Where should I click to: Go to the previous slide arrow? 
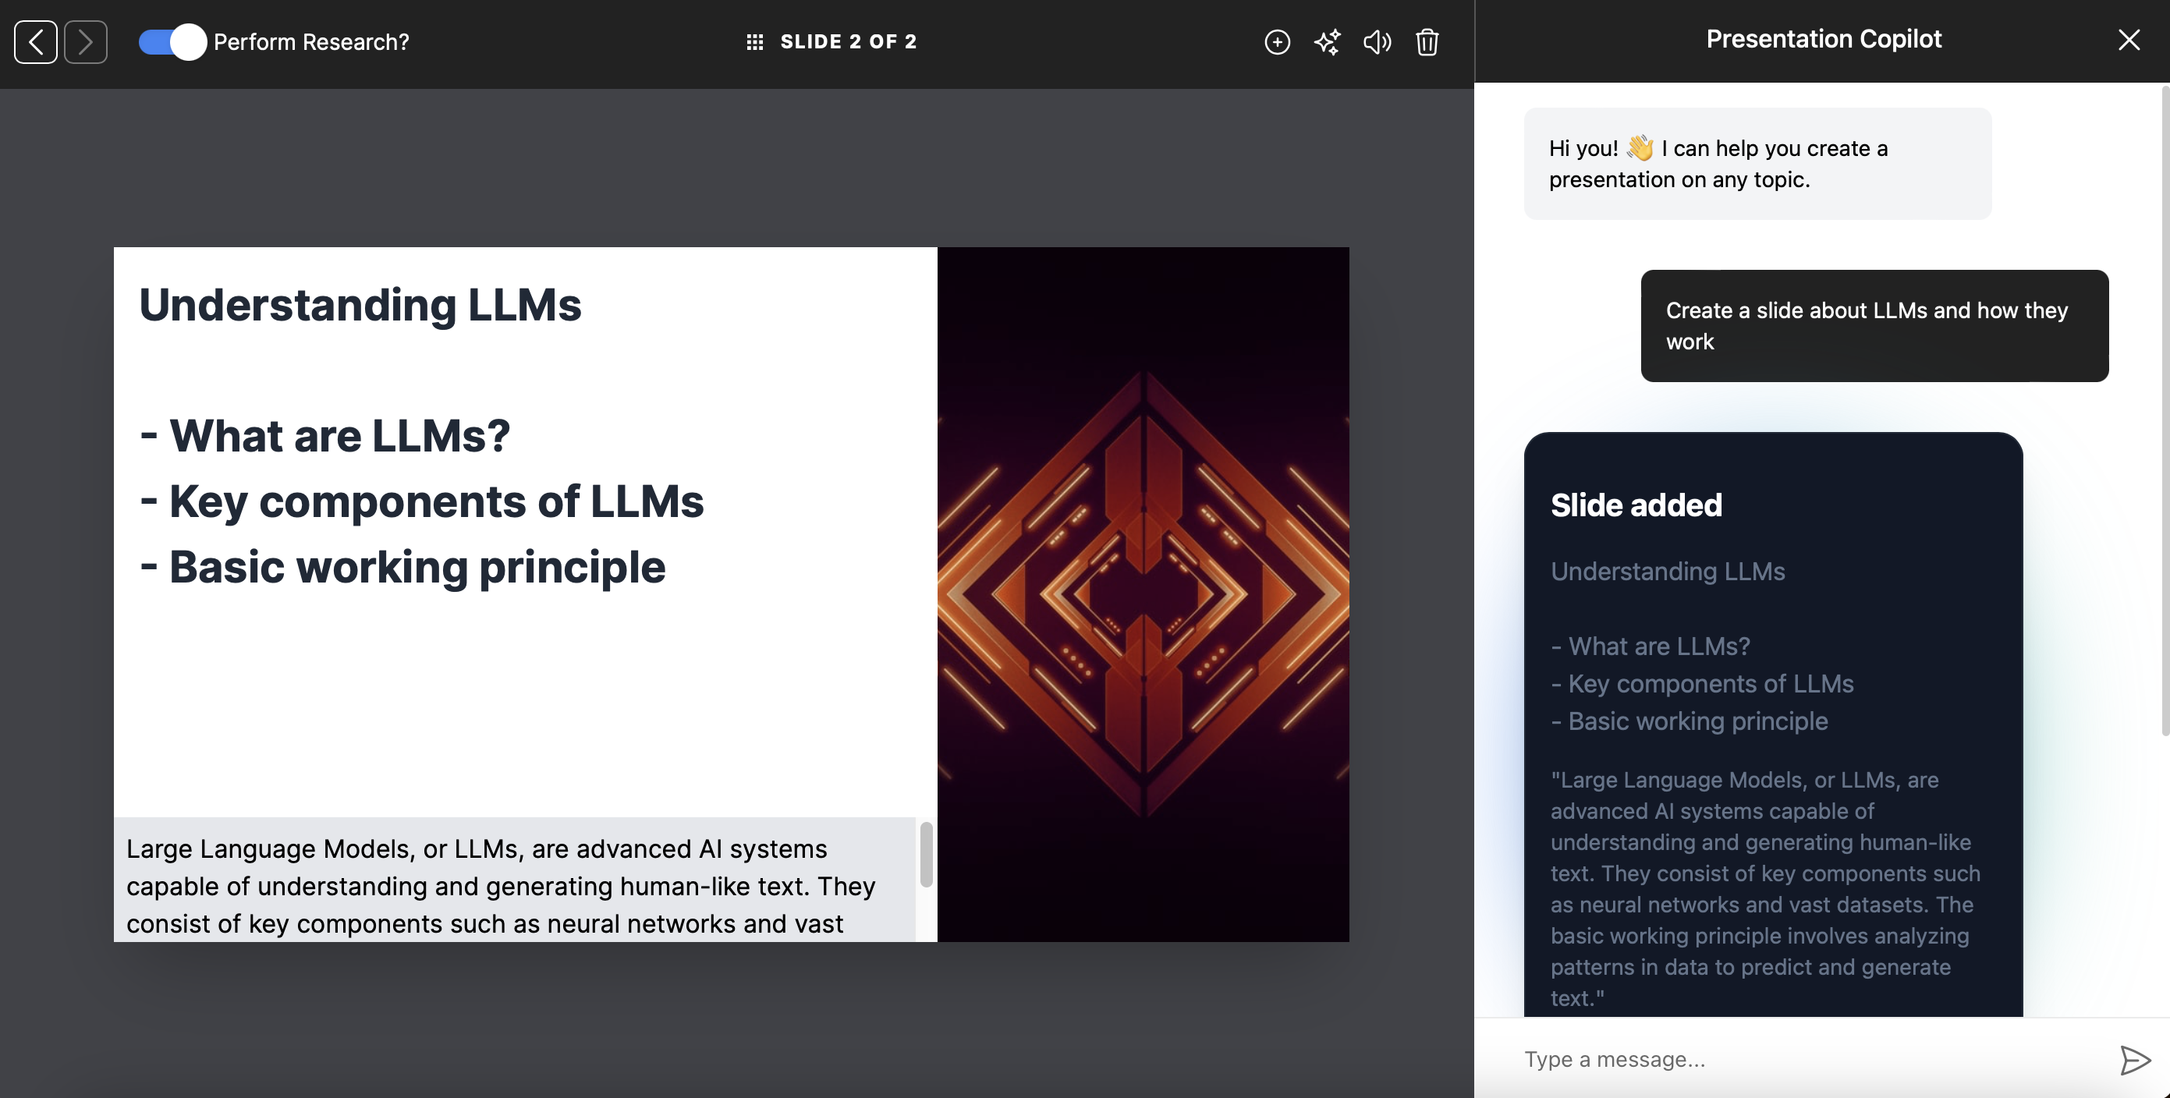[x=35, y=41]
